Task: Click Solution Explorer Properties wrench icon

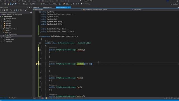Action: [x=26, y=10]
